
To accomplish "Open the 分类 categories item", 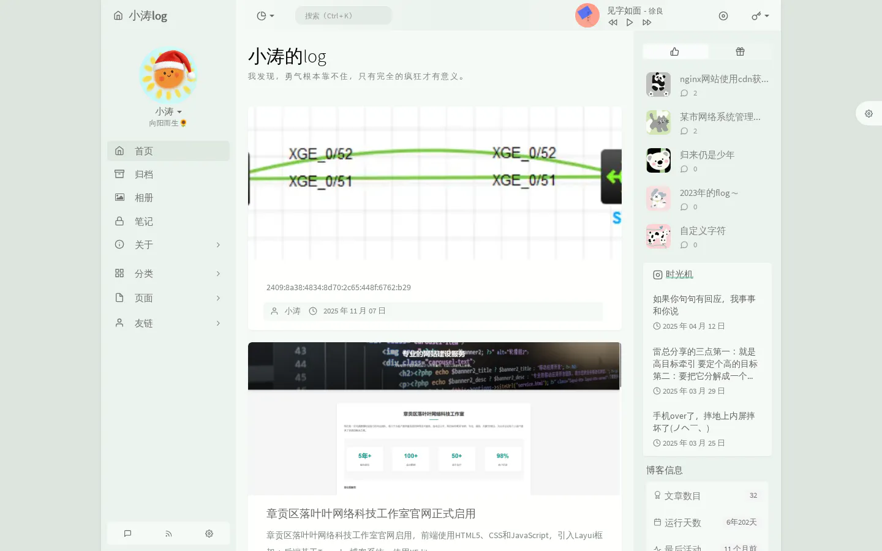I will (168, 273).
